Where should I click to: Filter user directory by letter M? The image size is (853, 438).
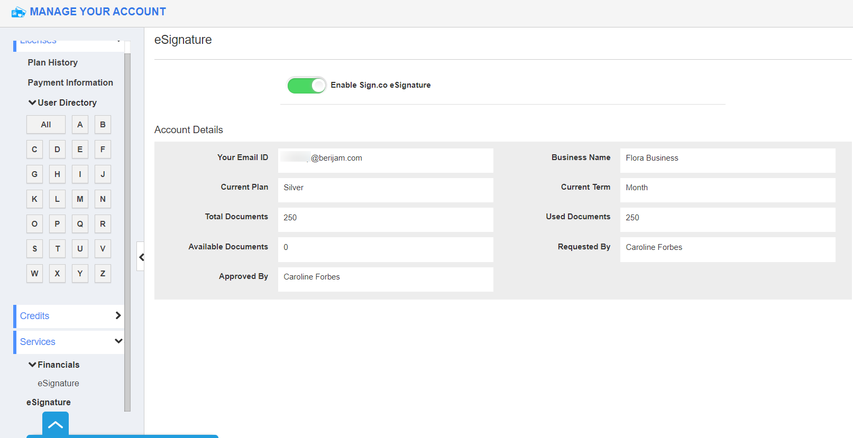coord(80,199)
